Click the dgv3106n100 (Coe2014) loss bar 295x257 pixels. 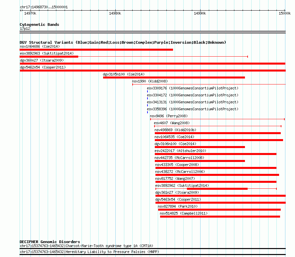(200, 147)
